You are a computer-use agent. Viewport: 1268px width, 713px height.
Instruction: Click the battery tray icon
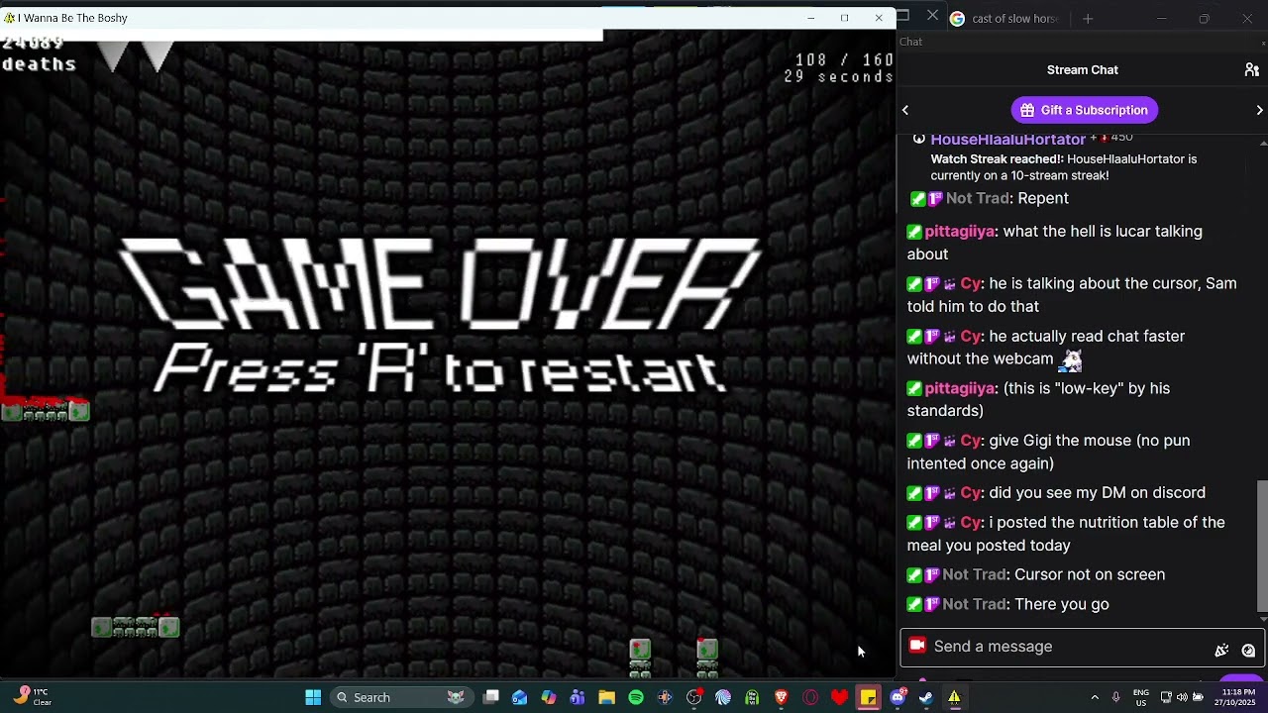(x=1198, y=697)
